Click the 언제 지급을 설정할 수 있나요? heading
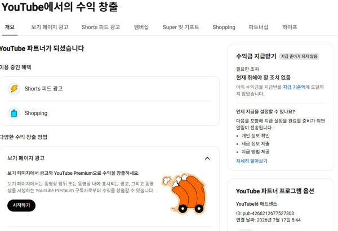This screenshot has width=338, height=231. point(265,111)
